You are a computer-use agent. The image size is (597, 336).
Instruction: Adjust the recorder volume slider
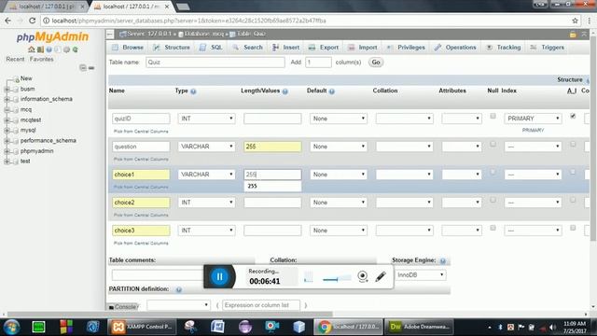click(x=337, y=279)
